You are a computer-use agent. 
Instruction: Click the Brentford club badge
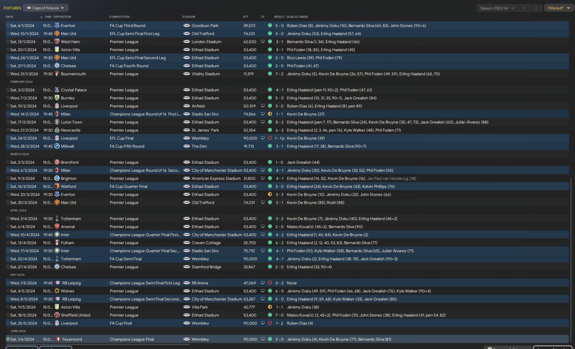[x=57, y=162]
